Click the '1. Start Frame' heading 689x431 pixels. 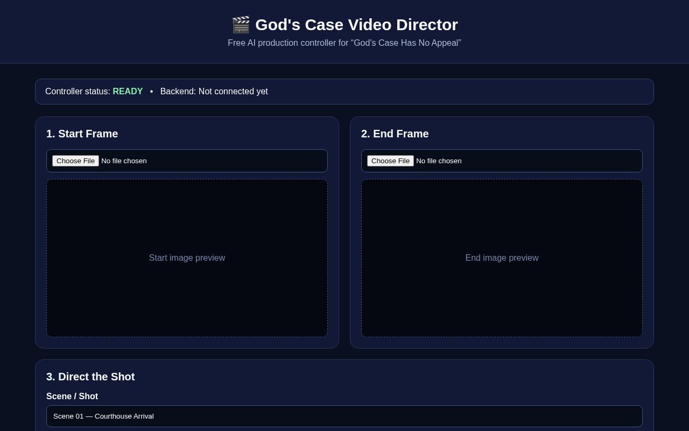(x=82, y=134)
